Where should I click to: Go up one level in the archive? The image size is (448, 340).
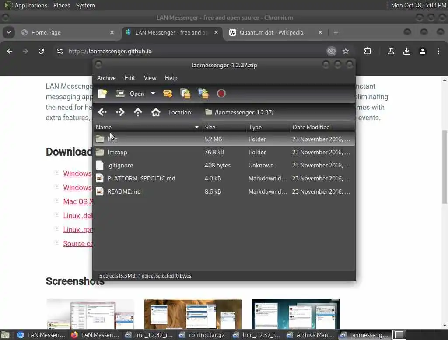(138, 112)
